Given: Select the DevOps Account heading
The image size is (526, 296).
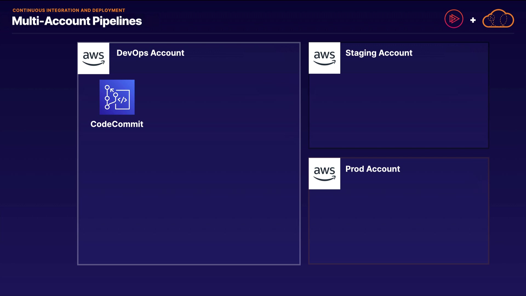Looking at the screenshot, I should click(x=150, y=53).
